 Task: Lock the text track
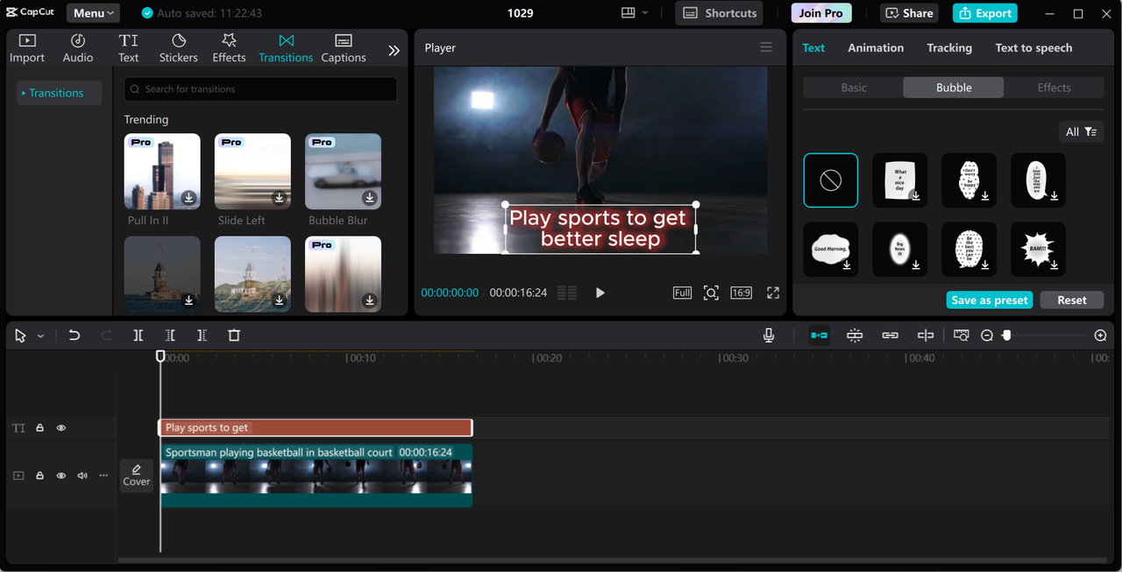[x=39, y=428]
